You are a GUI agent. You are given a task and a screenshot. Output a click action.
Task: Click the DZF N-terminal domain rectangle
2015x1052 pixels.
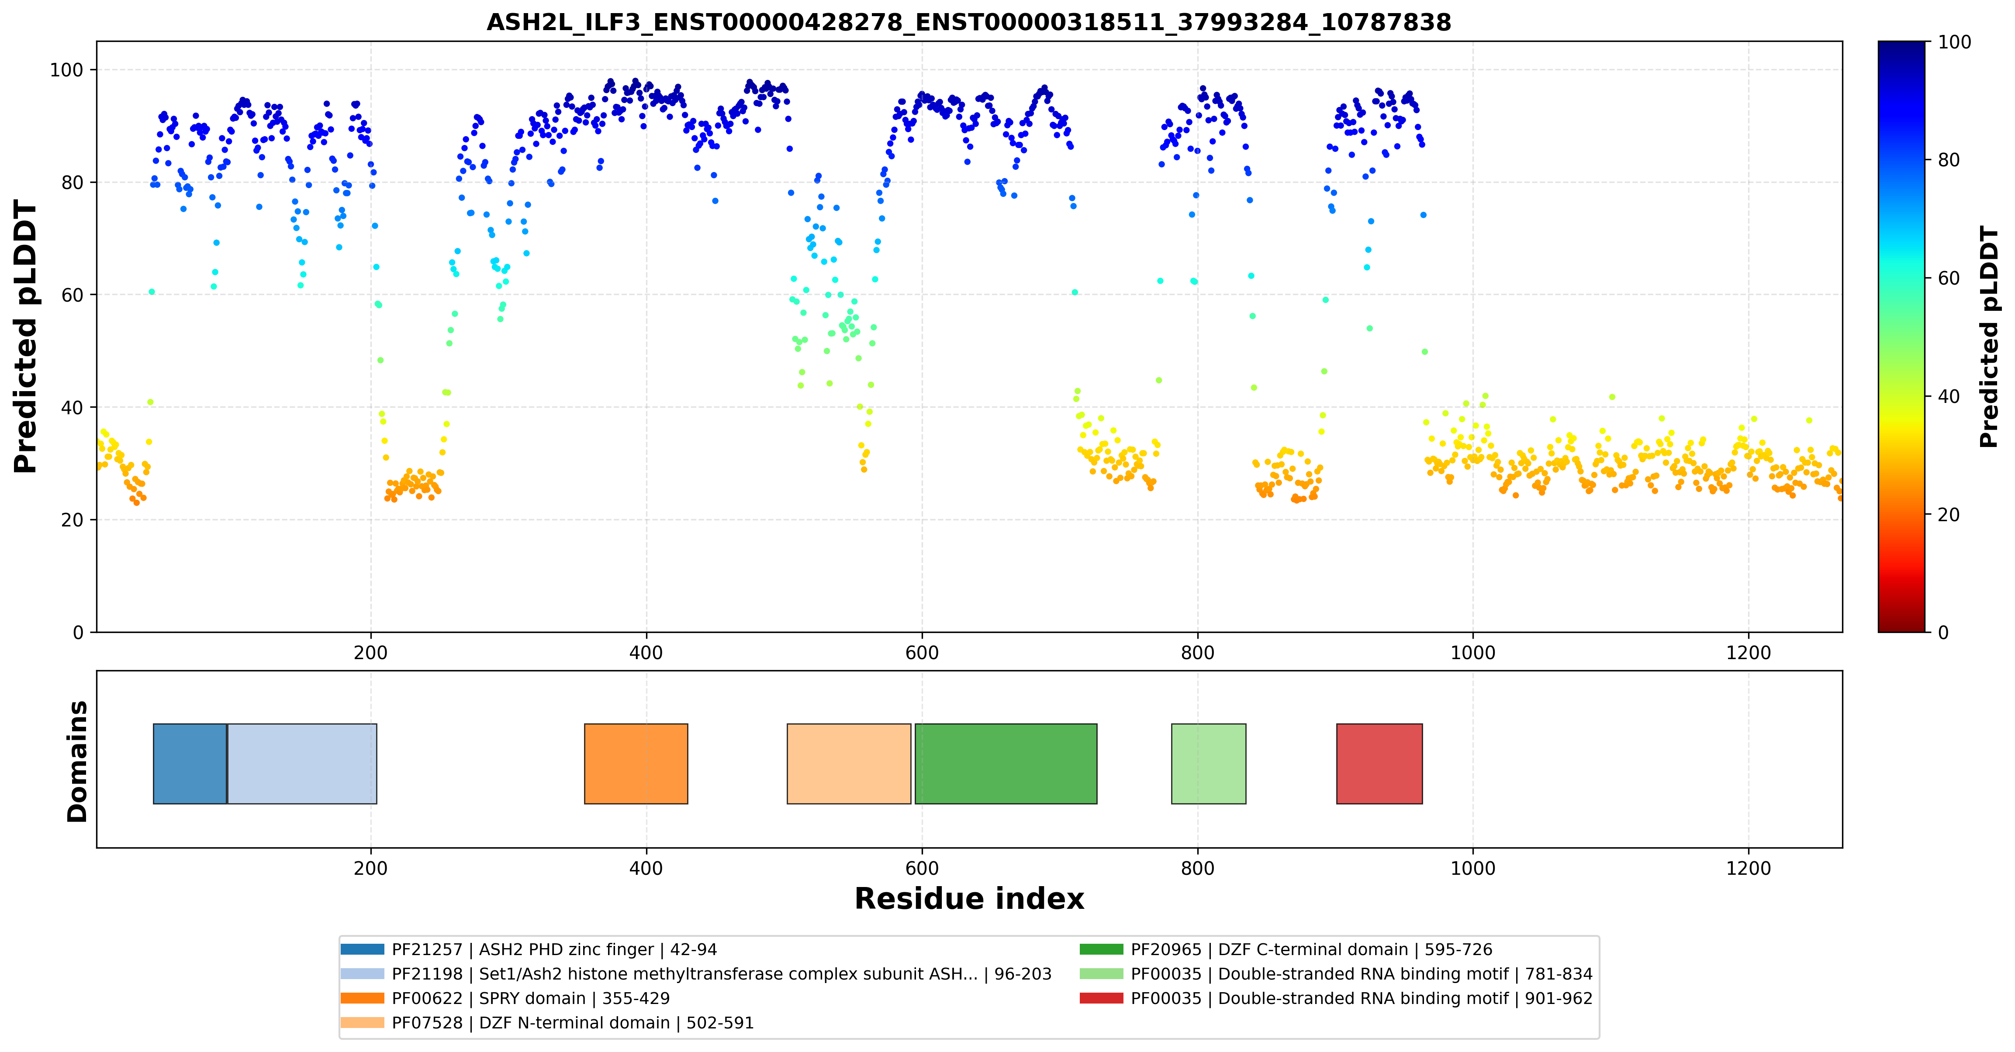click(x=849, y=763)
